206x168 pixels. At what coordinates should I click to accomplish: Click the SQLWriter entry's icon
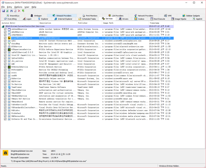[9, 82]
